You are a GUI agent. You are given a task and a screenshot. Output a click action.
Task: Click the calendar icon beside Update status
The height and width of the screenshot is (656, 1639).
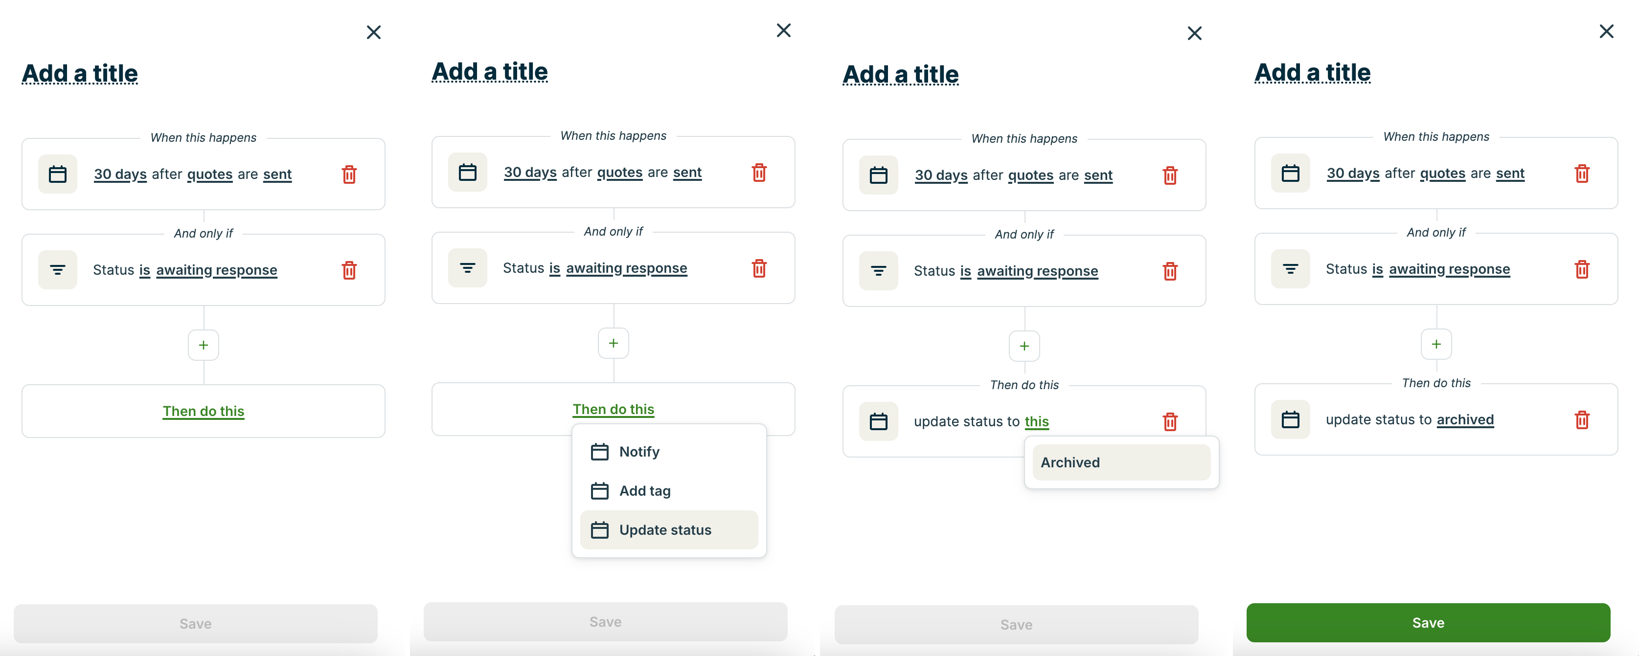[599, 530]
